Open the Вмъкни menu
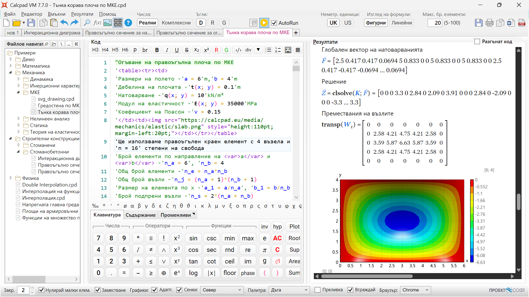529x297 pixels. pyautogui.click(x=56, y=14)
